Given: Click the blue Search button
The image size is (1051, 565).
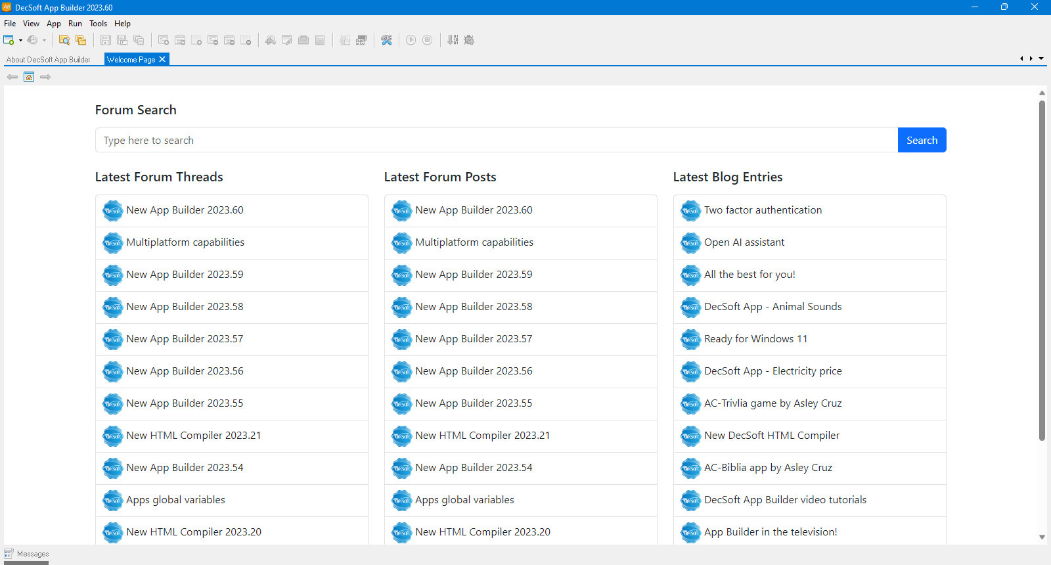Looking at the screenshot, I should (922, 140).
